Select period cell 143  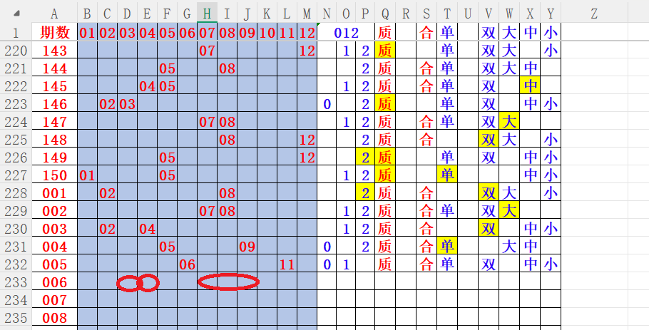[x=55, y=51]
